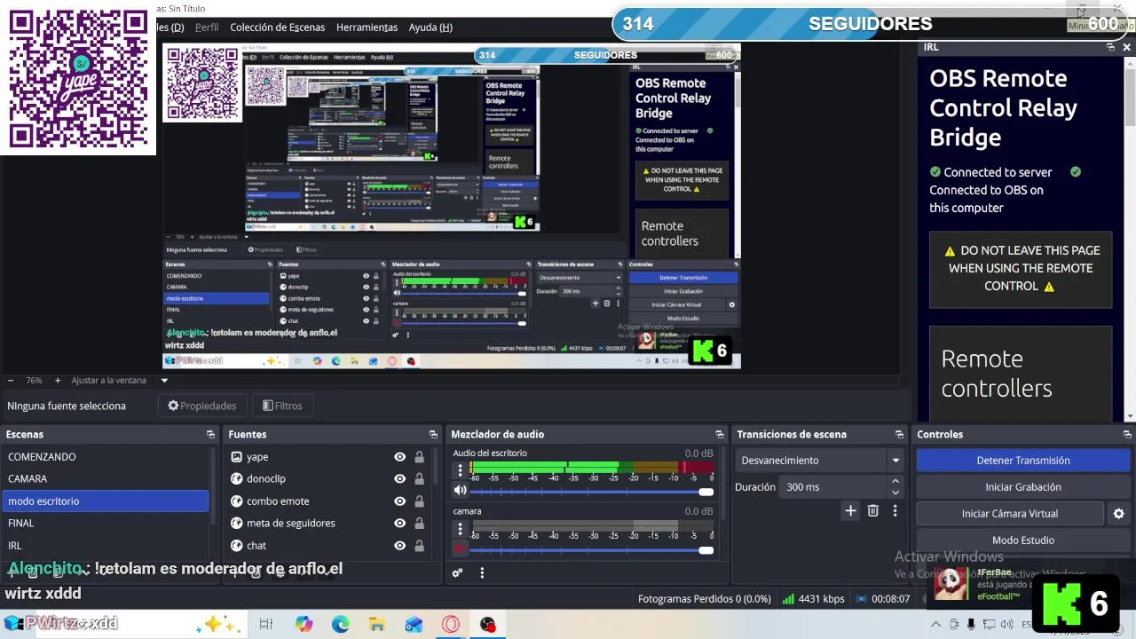Open Copilot from the taskbar

coord(304,624)
